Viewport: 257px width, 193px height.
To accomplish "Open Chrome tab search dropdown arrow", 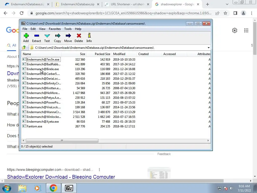I will tap(227, 4).
